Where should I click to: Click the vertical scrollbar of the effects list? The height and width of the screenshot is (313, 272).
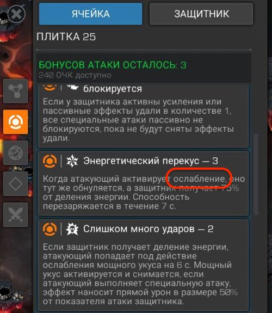click(x=256, y=175)
